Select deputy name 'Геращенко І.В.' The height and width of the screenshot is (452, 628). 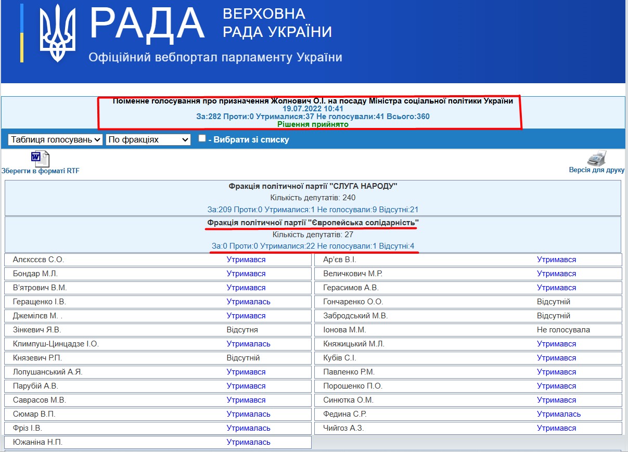[39, 302]
